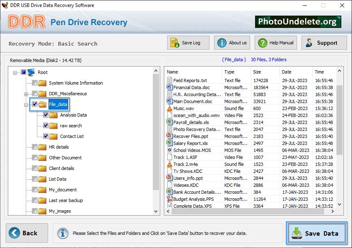The width and height of the screenshot is (352, 248).
Task: Click the Payroll_details.xls Excel icon
Action: 169,122
